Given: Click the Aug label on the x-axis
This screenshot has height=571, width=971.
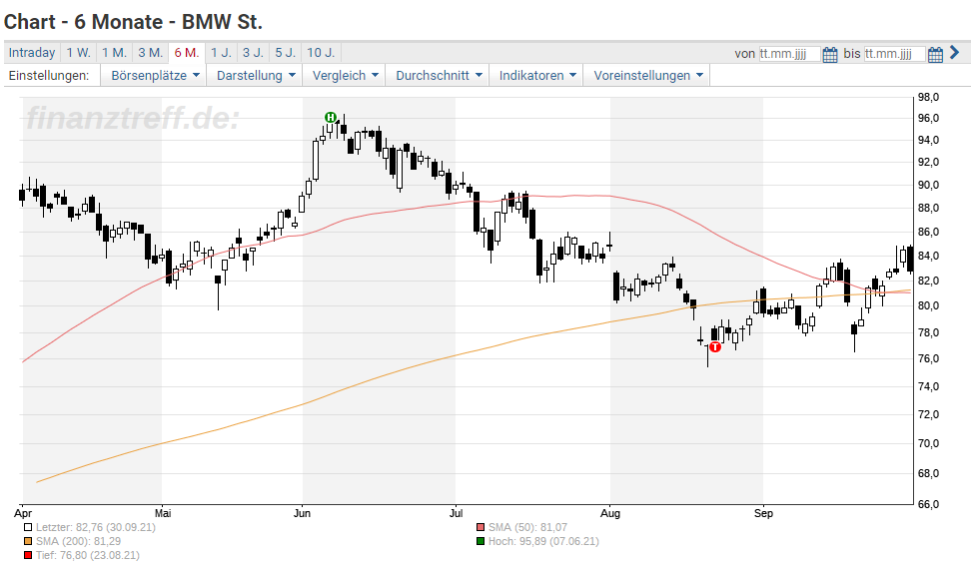Looking at the screenshot, I should (610, 513).
